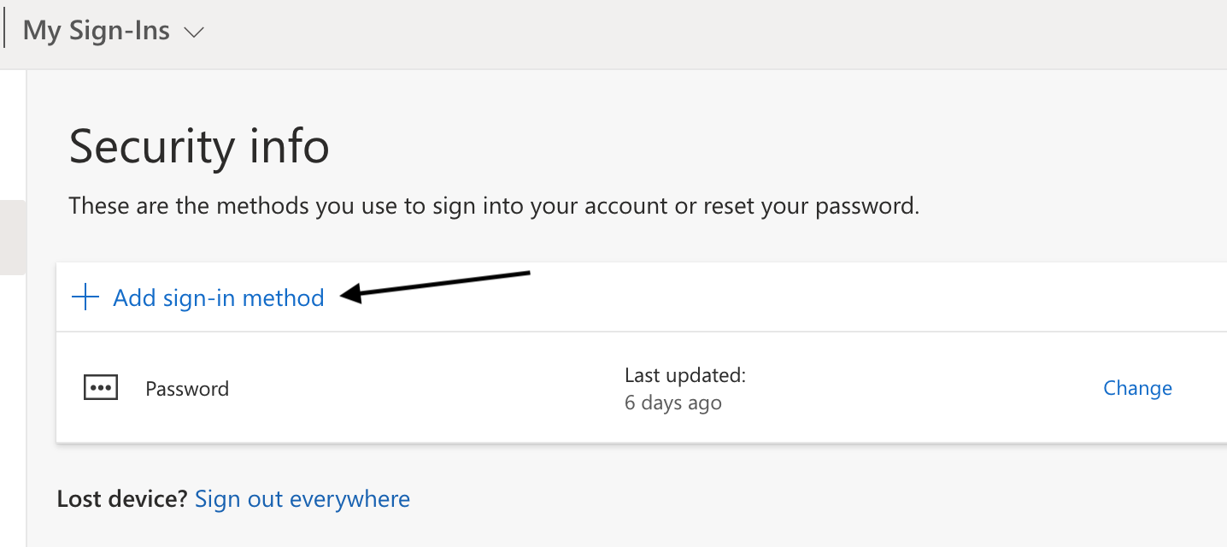Expand the My Sign-Ins chevron arrow
The height and width of the screenshot is (547, 1227).
[x=194, y=32]
